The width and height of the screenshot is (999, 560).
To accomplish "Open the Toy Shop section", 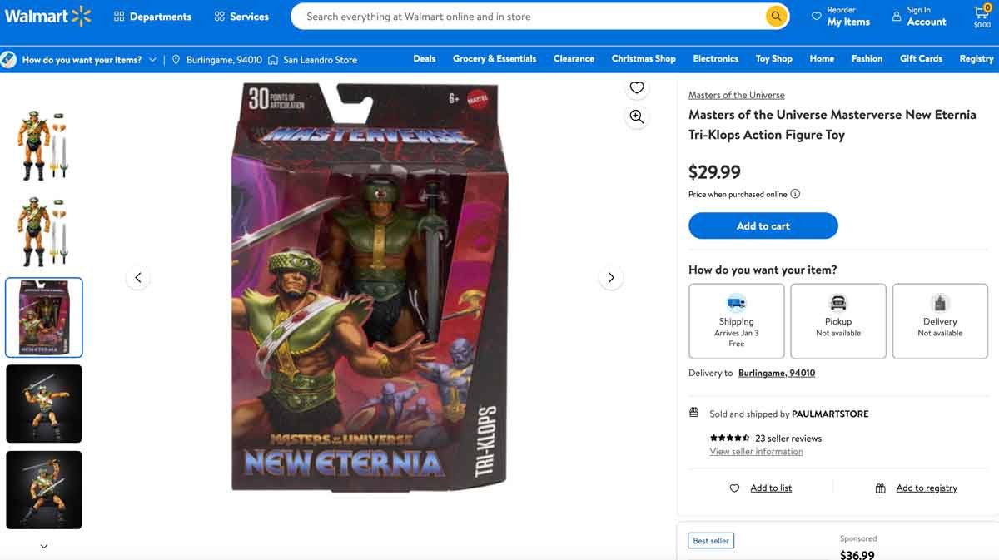I will point(773,59).
